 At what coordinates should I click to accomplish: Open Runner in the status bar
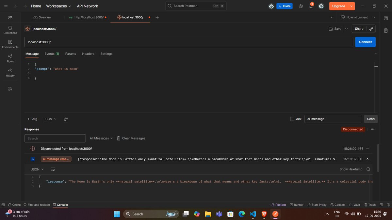point(297,205)
